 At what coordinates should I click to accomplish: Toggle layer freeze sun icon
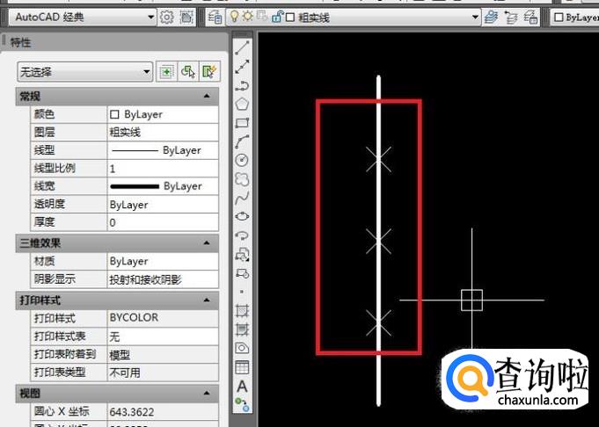(x=248, y=17)
